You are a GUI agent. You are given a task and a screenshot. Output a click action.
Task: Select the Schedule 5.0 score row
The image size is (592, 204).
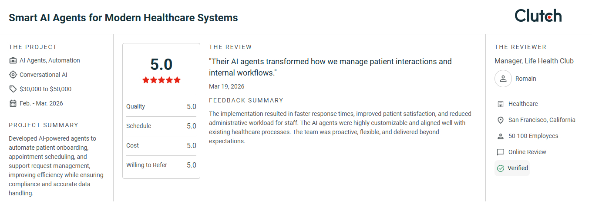click(x=161, y=126)
